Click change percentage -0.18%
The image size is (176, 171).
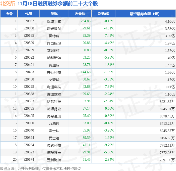pyautogui.click(x=109, y=123)
